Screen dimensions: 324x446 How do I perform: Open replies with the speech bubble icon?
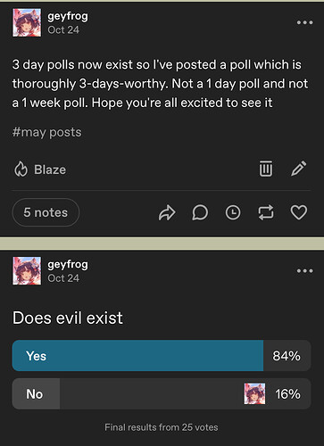point(200,212)
